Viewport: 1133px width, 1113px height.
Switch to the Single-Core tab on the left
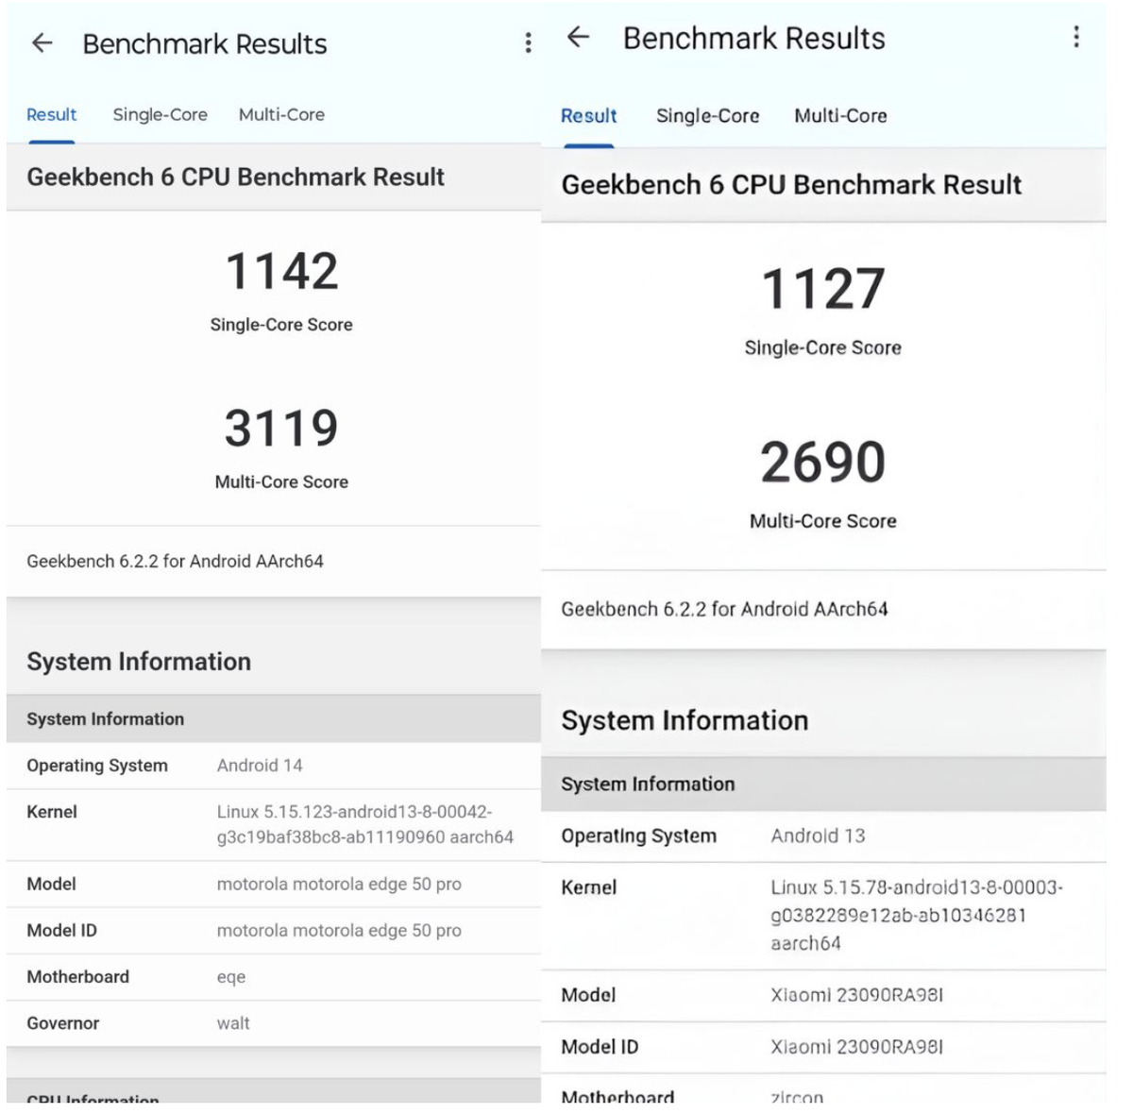point(160,114)
